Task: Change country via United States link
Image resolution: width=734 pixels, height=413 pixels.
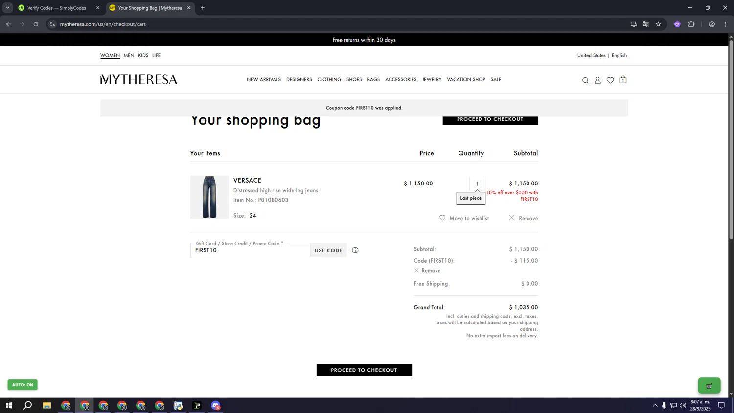Action: click(591, 55)
